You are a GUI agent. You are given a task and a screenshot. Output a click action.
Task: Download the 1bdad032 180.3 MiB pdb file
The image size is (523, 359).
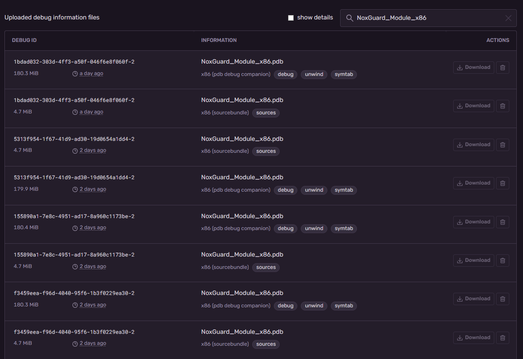(473, 67)
